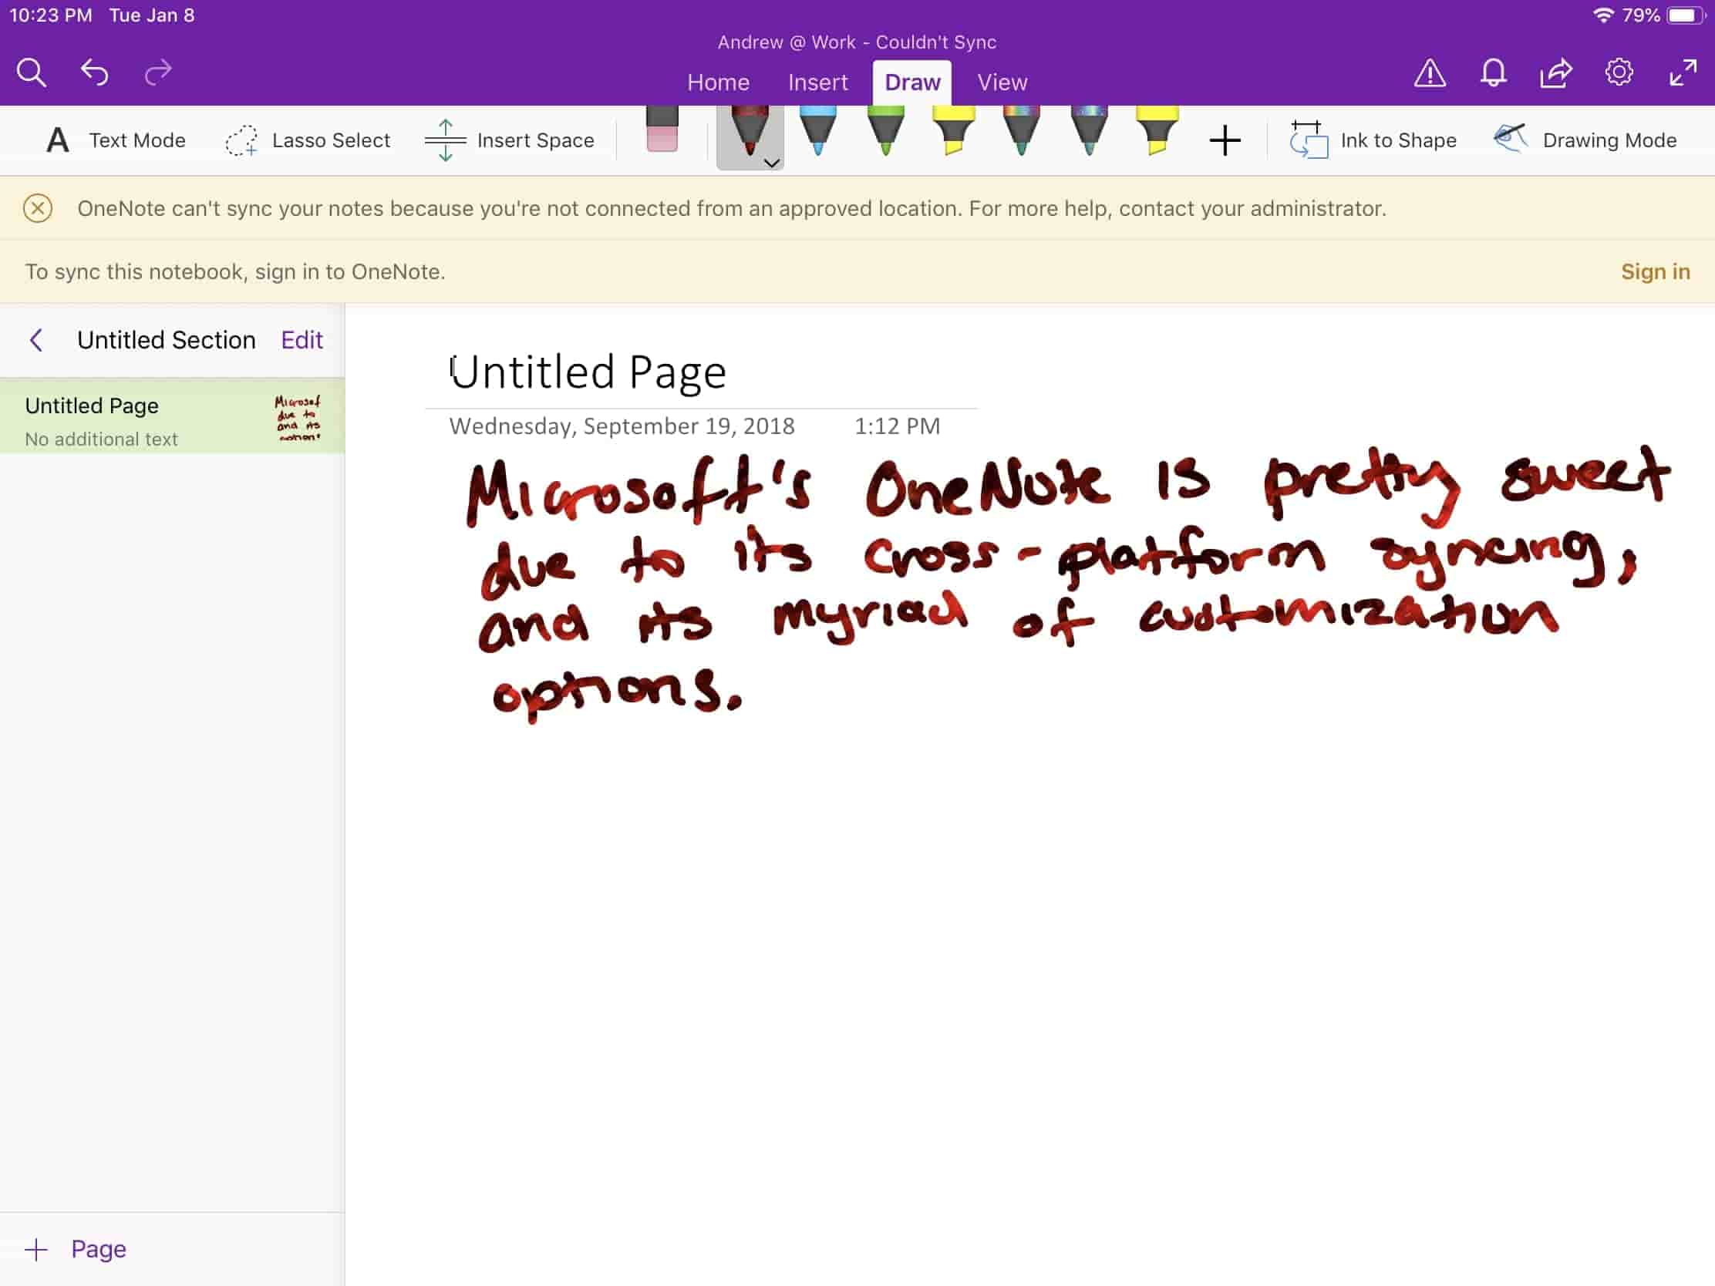Select the green pen

[885, 132]
